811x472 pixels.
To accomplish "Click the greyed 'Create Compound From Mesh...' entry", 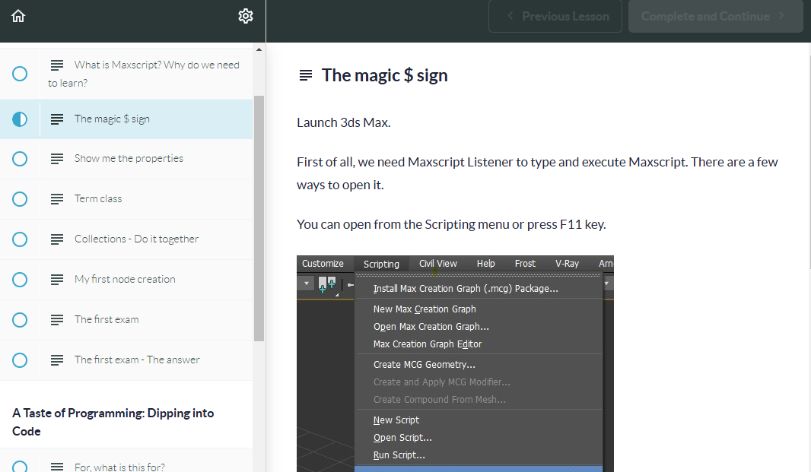I will [479, 400].
